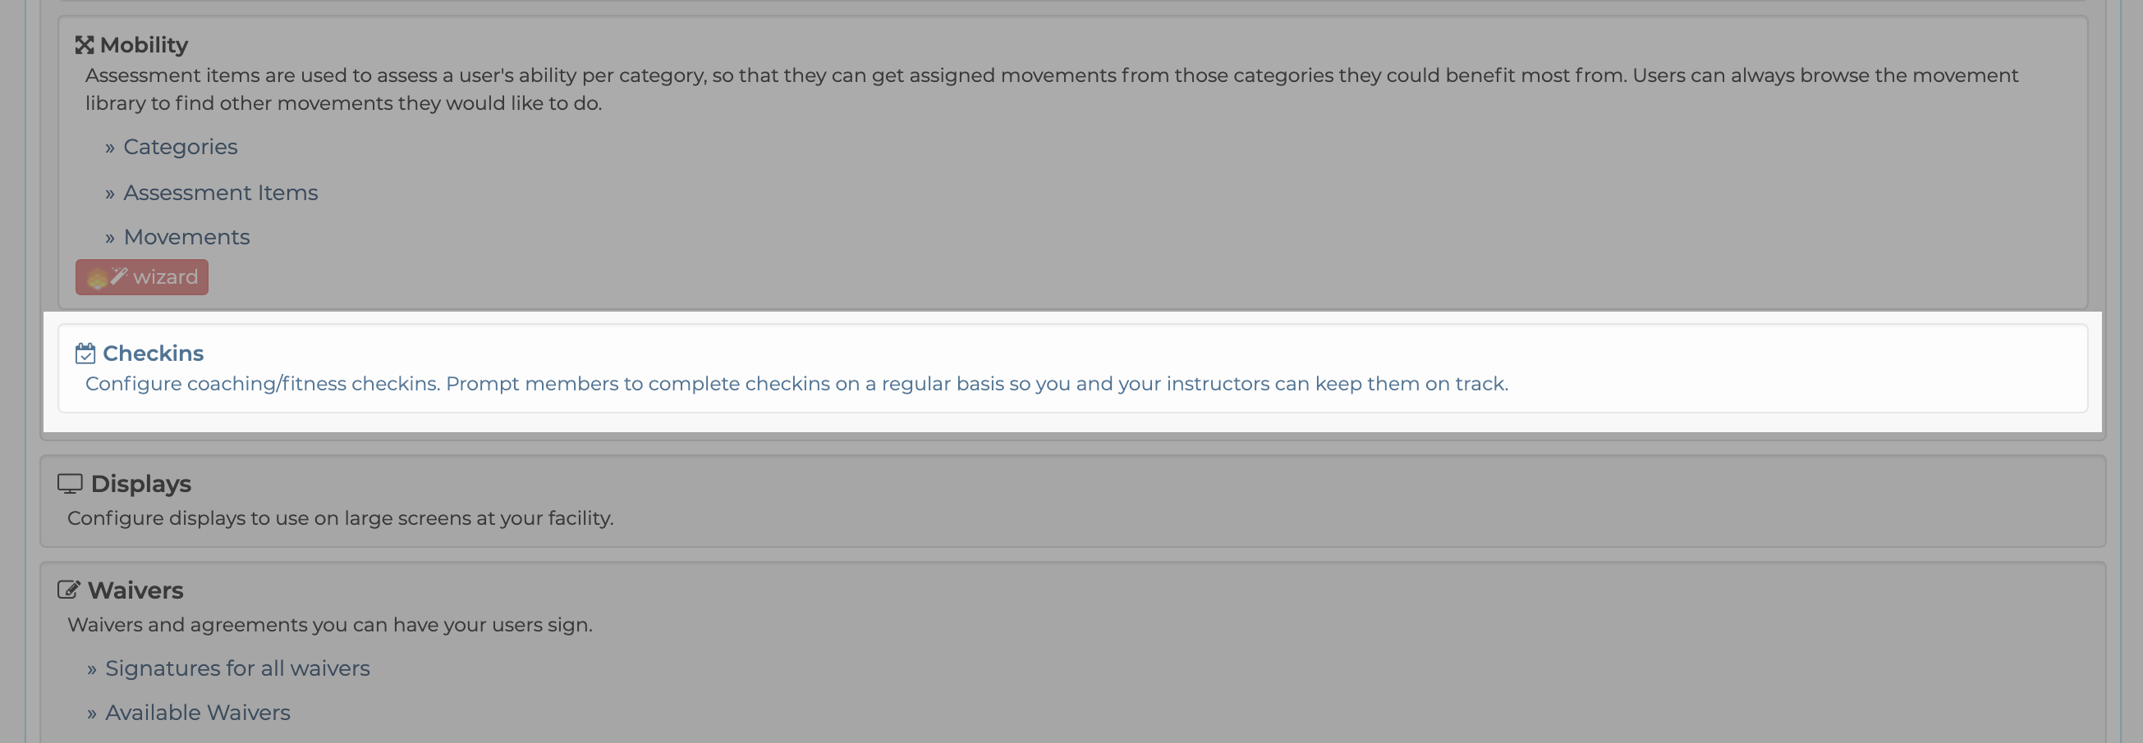
Task: Open the Categories link
Action: click(x=181, y=147)
